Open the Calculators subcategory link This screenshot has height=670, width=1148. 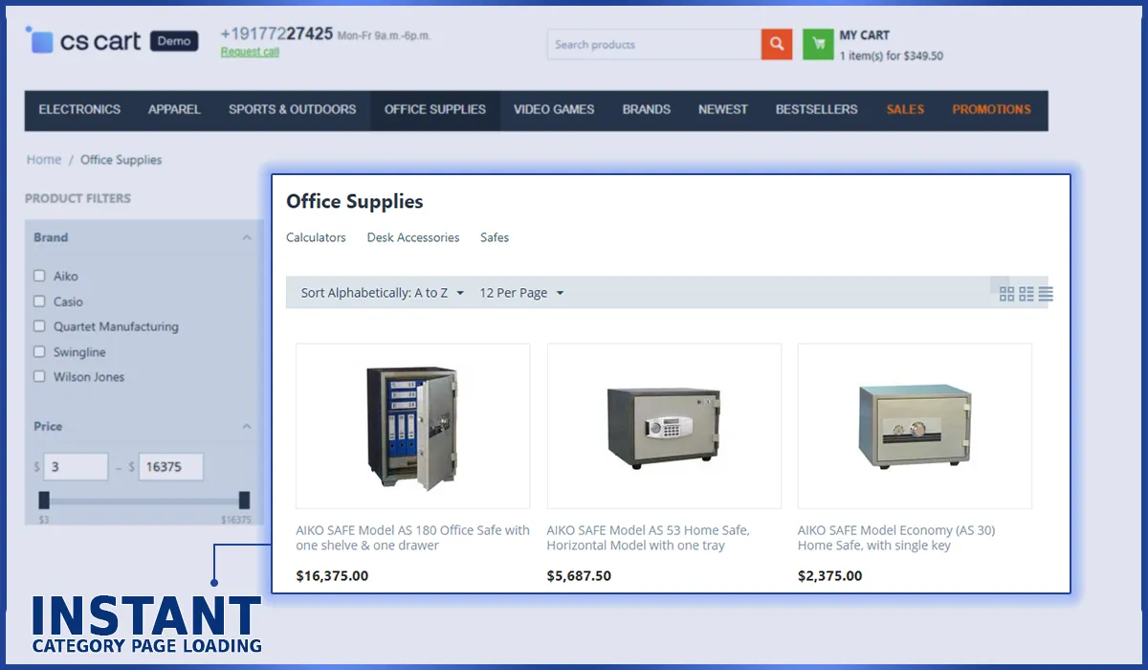[x=316, y=237]
